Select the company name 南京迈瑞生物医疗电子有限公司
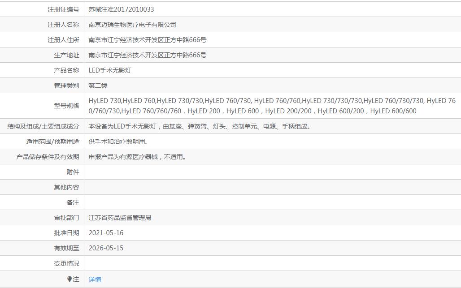The image size is (461, 288). pos(132,24)
